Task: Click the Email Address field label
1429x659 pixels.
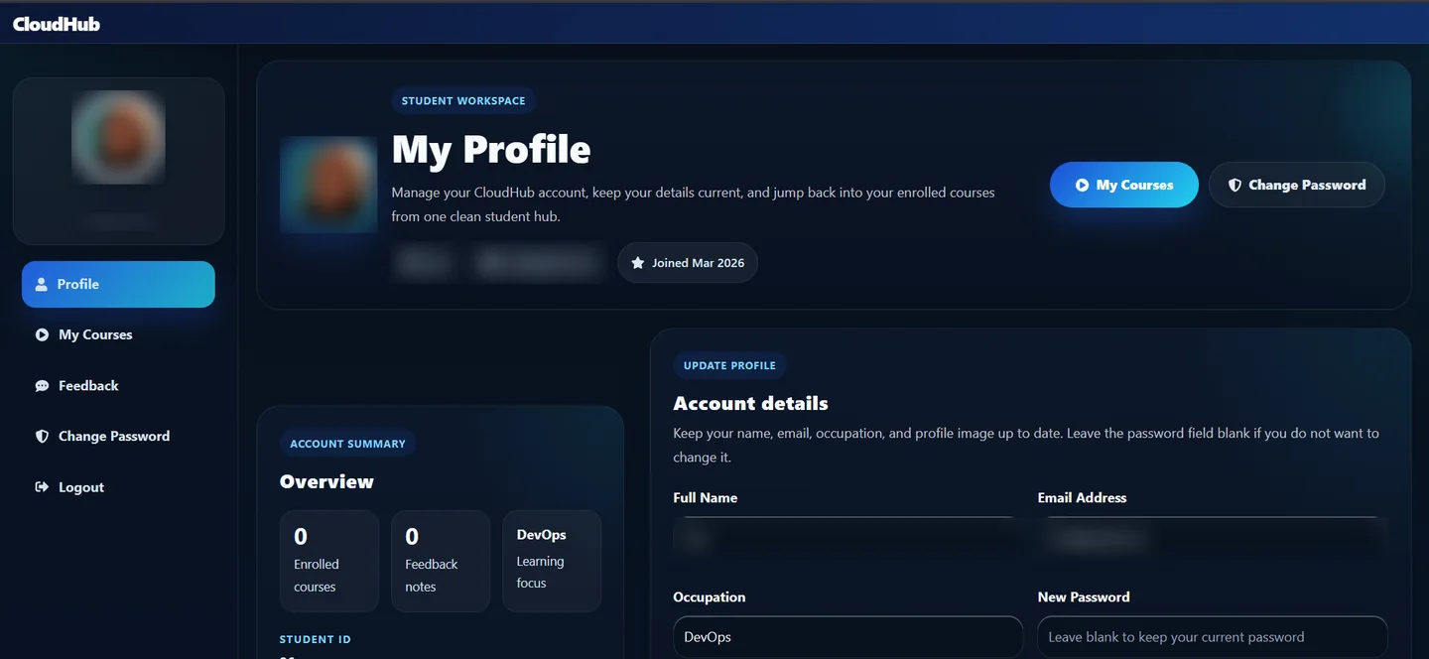Action: 1082,498
